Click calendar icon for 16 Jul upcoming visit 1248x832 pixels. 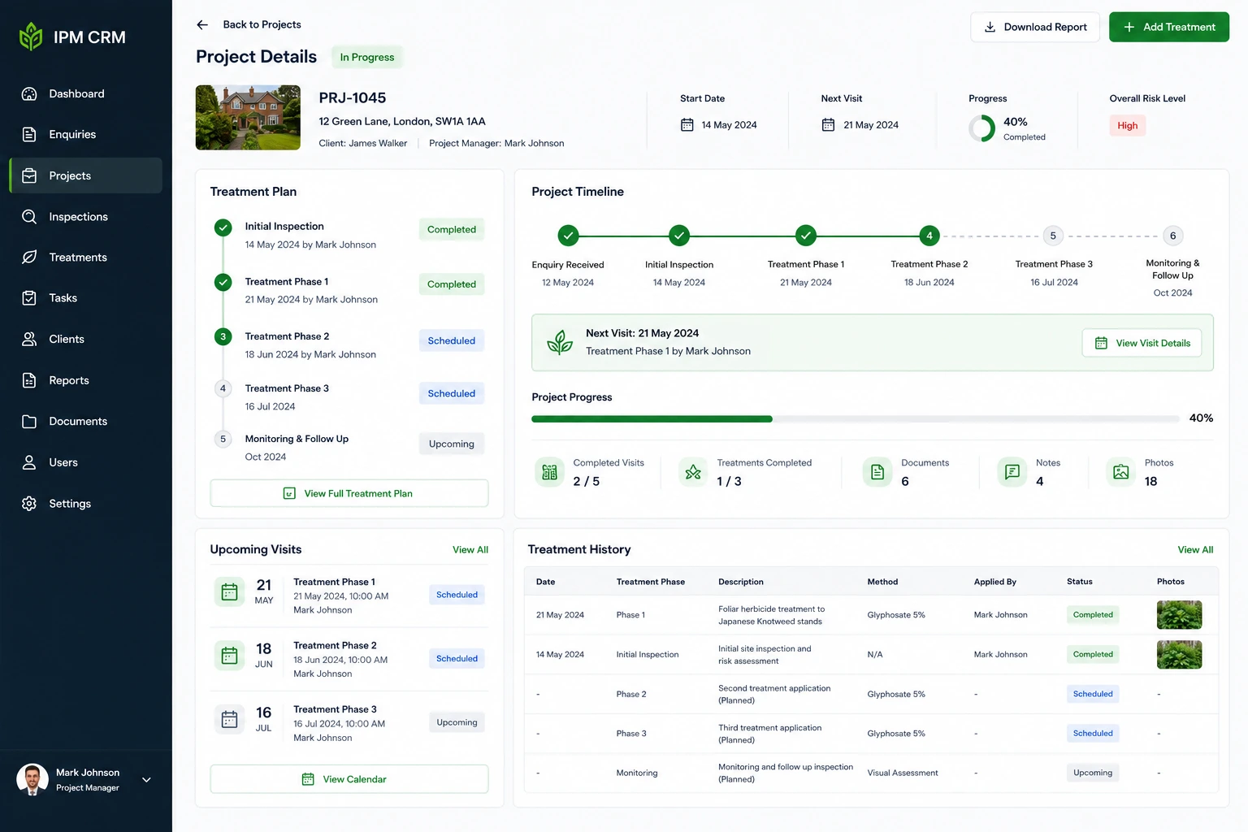click(230, 720)
